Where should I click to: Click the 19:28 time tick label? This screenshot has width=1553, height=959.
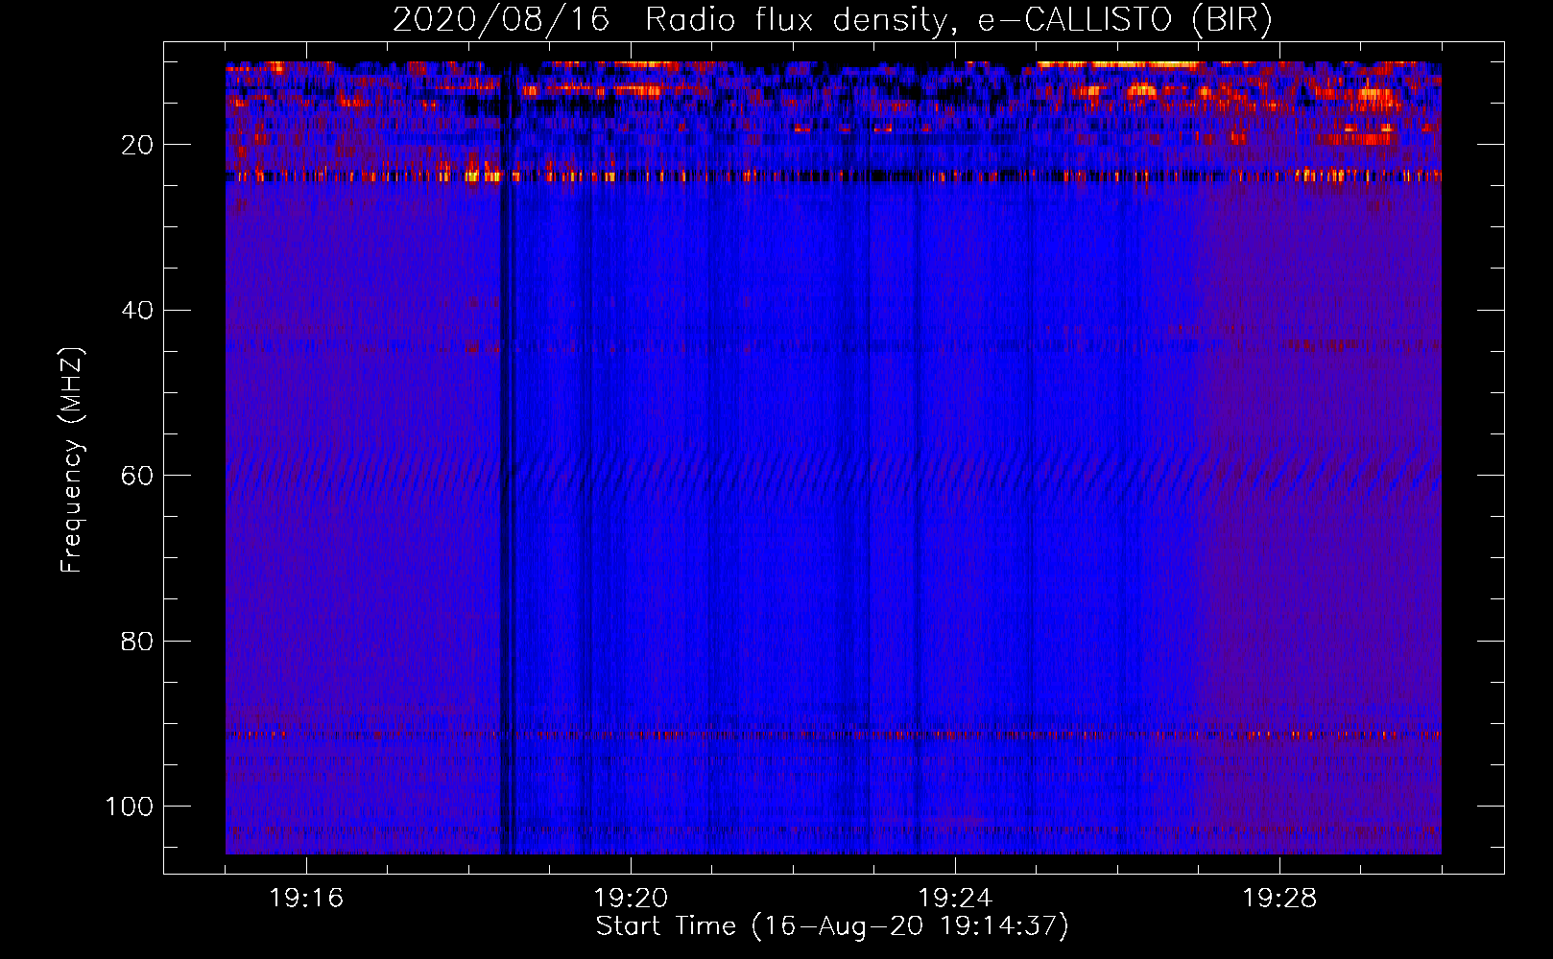point(1279,899)
